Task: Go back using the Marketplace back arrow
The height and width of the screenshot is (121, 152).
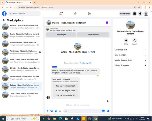Action: 4,20
